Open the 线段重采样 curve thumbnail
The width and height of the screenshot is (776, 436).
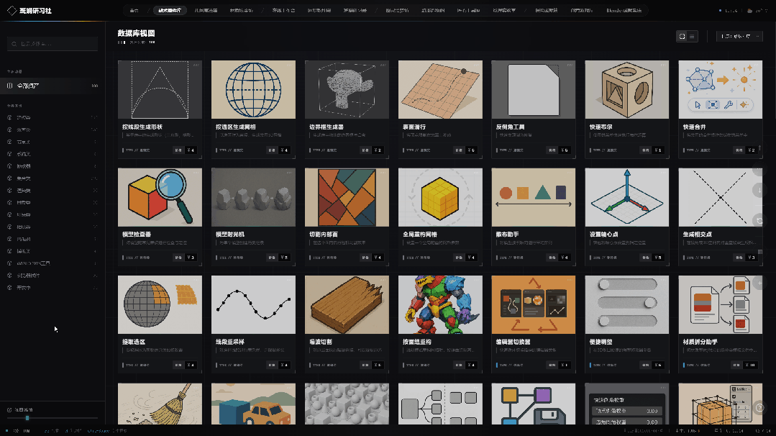tap(253, 304)
